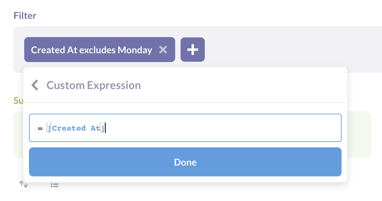Screen dimensions: 382x201
Task: Select the sort arrows icon near bottom left
Action: point(23,184)
